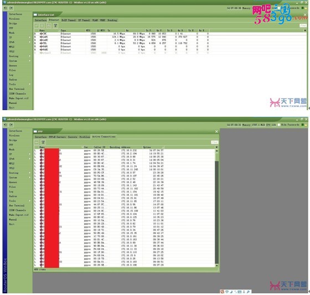The width and height of the screenshot is (310, 295).
Task: Switch to the Secrets tab in the PPP window
Action: [73, 137]
